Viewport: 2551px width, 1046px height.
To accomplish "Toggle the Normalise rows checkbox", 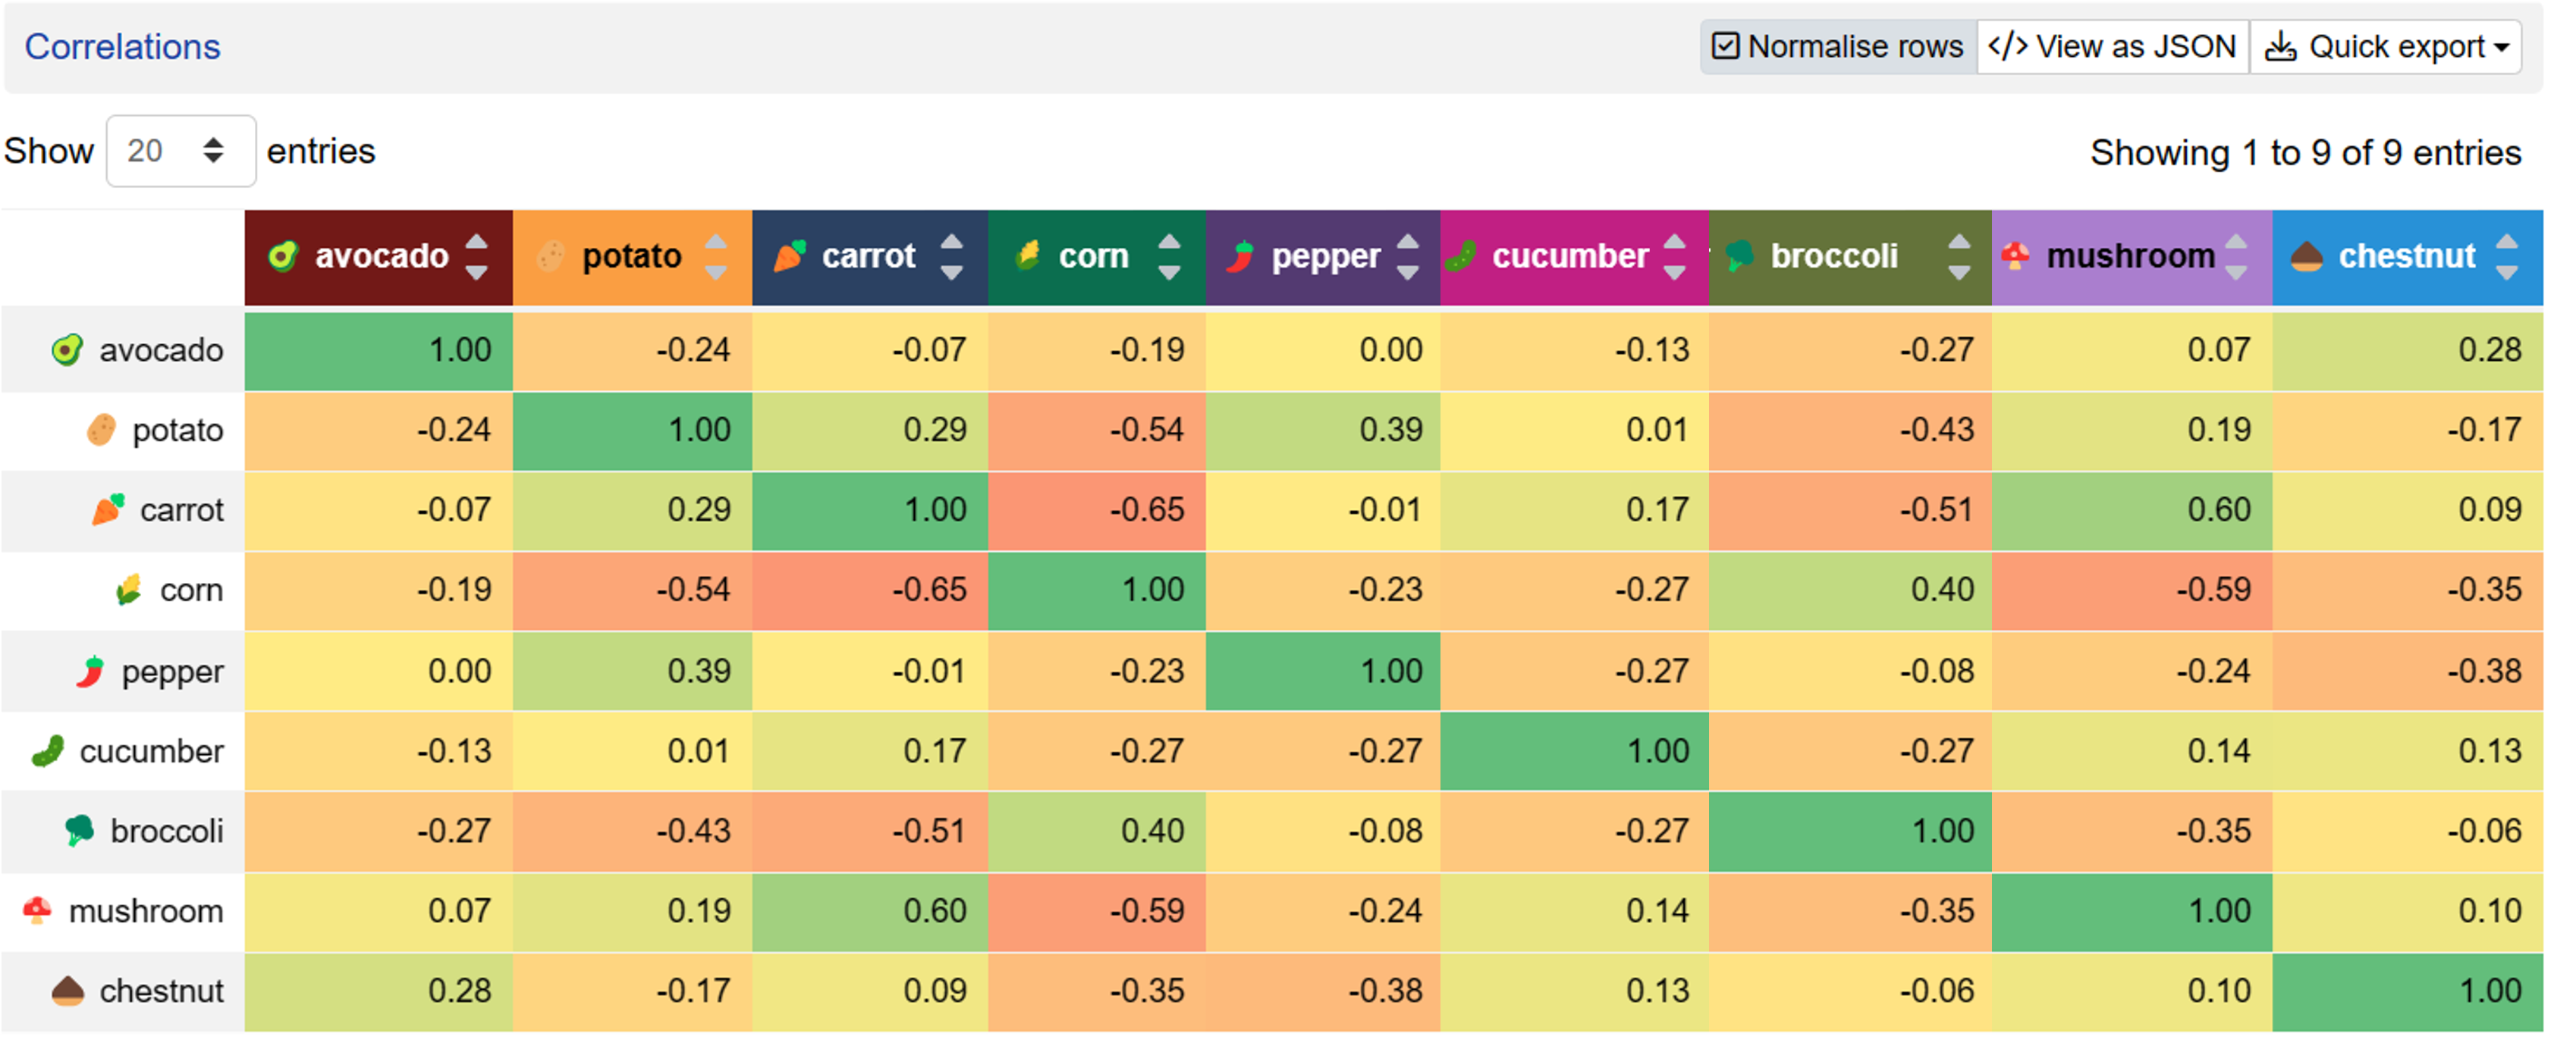I will [x=1838, y=46].
